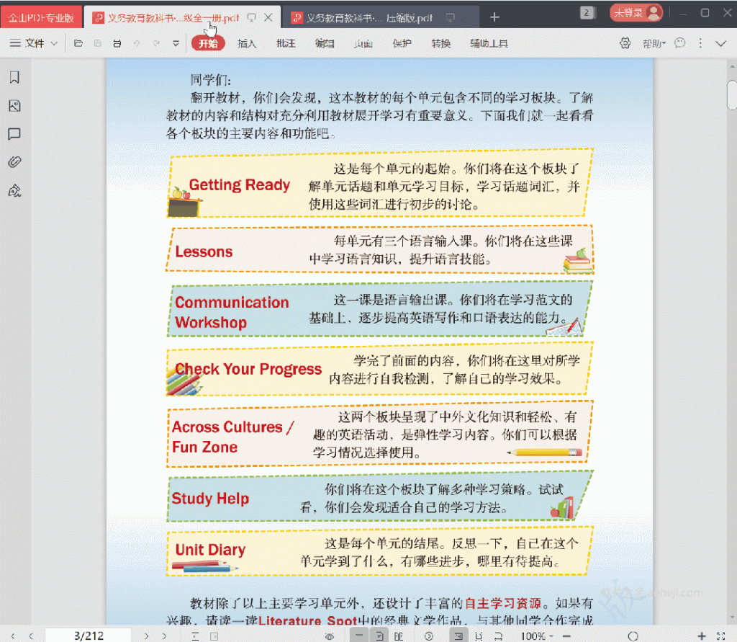
Task: Open the Attachments panel
Action: [14, 161]
